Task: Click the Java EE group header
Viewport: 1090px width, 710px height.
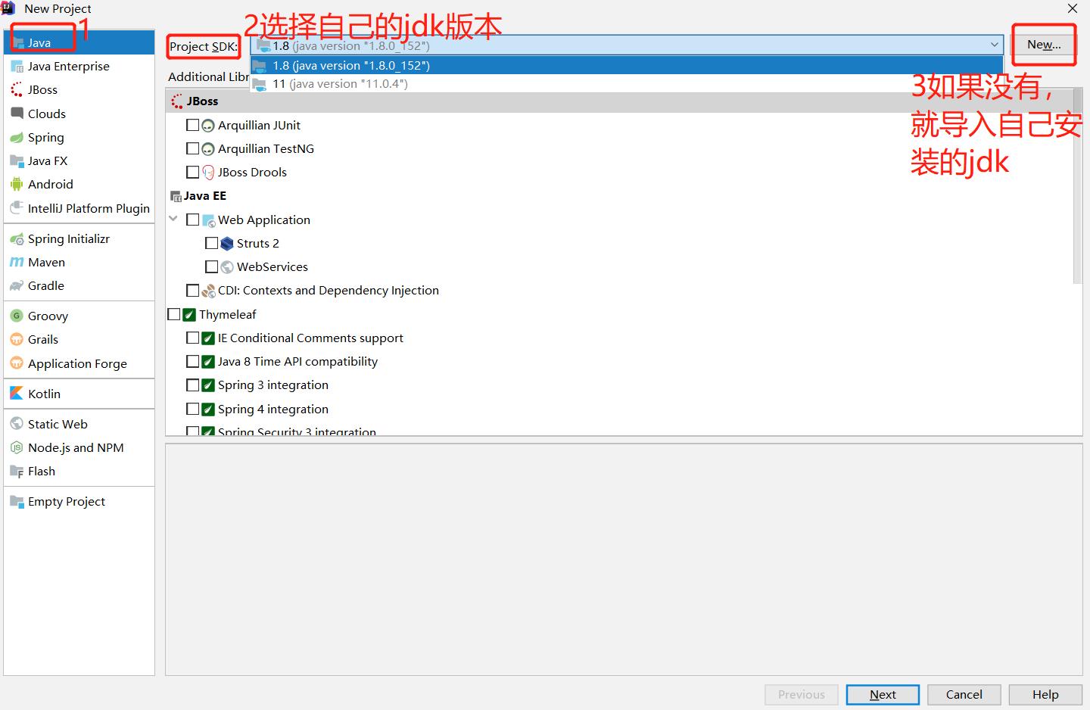Action: pyautogui.click(x=198, y=196)
